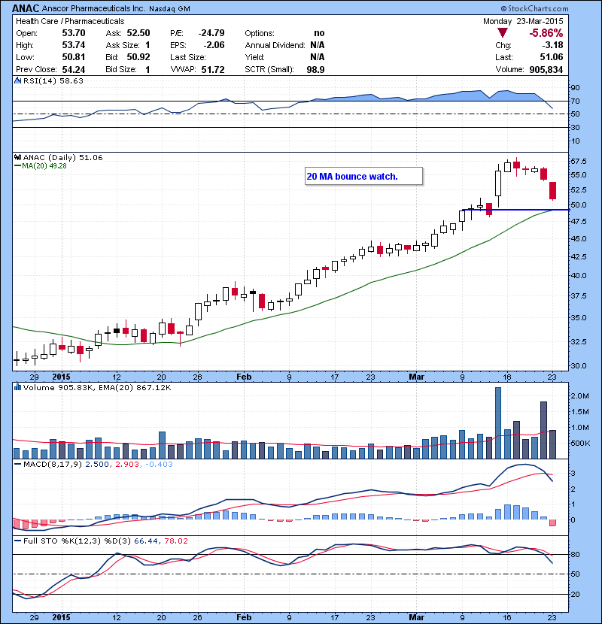602x624 pixels.
Task: Click the RSI(14) 58.63 label
Action: tap(53, 80)
